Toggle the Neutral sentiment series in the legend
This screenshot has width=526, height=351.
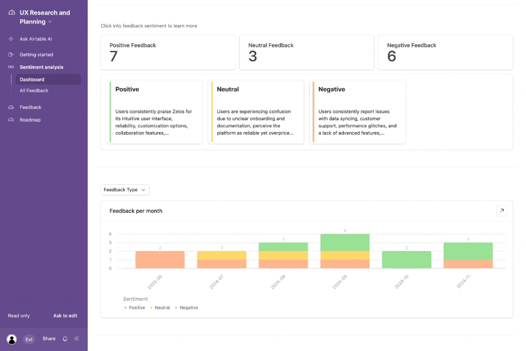point(160,308)
